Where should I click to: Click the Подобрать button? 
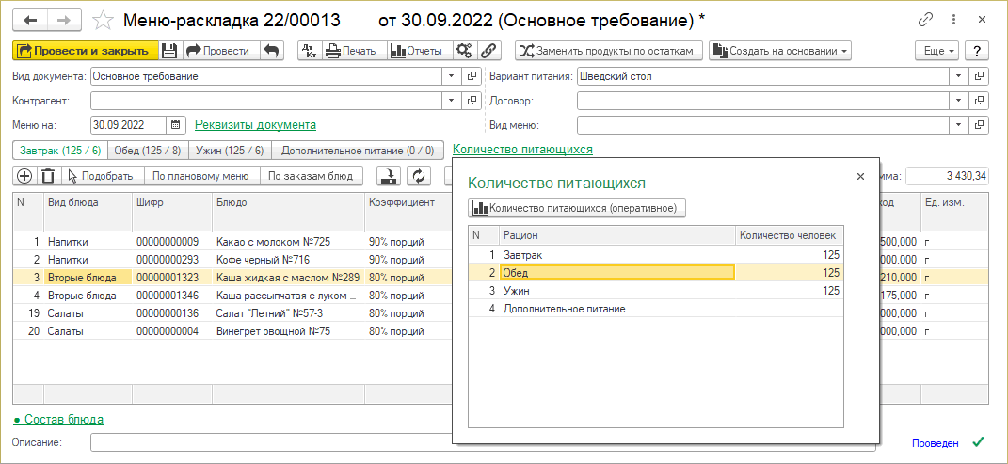point(103,175)
